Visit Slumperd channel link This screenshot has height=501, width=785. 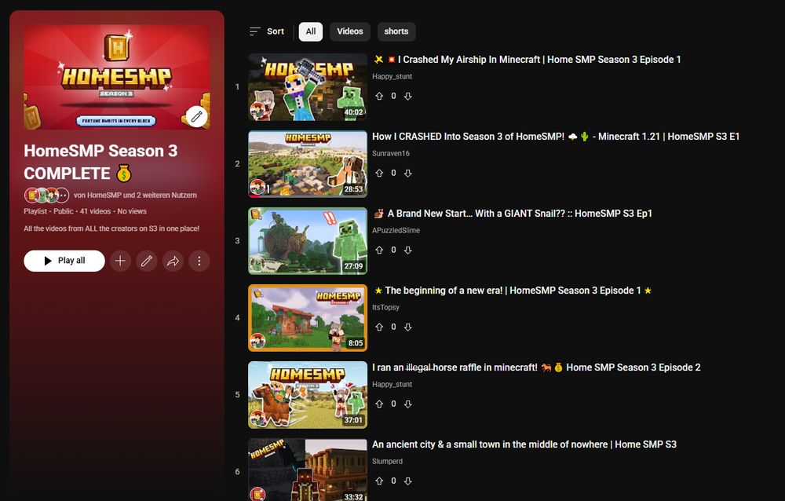pos(388,462)
